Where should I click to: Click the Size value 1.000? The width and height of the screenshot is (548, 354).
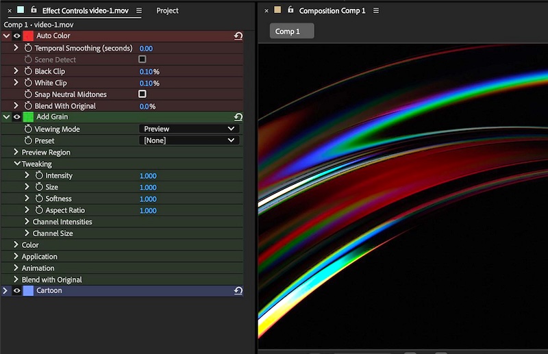(x=148, y=188)
